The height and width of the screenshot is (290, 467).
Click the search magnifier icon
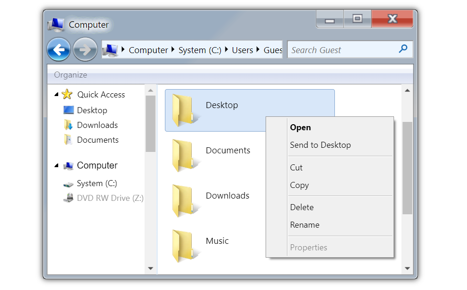click(403, 49)
